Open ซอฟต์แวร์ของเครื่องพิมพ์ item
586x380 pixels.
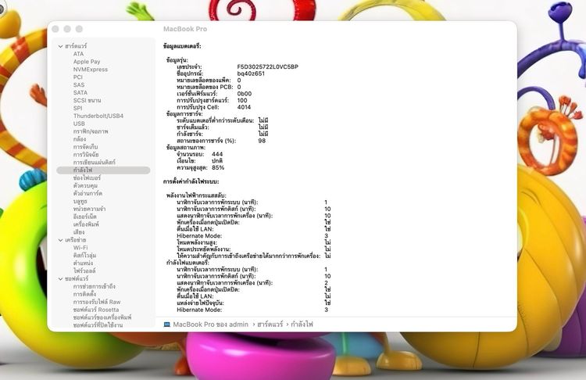102,317
